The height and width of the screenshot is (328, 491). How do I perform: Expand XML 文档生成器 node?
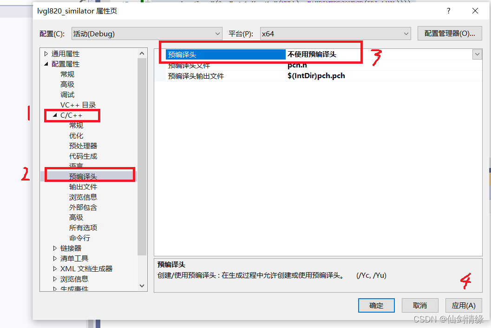(55, 269)
